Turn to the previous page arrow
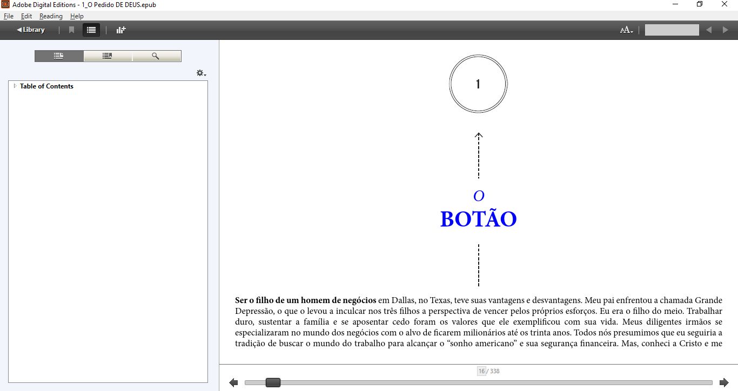This screenshot has height=391, width=738. 233,382
